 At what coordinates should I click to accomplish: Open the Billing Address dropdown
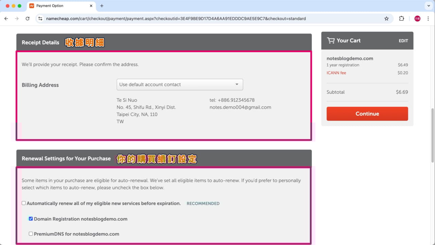(x=179, y=85)
